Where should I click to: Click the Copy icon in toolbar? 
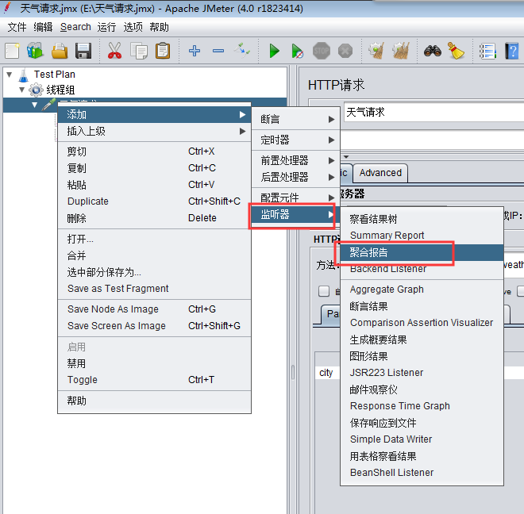coord(139,51)
